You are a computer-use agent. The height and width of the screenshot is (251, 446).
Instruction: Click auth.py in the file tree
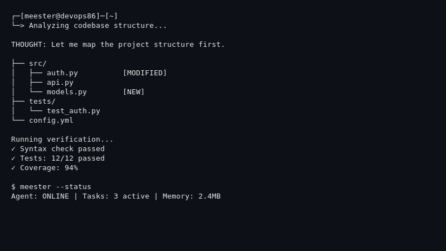click(62, 73)
